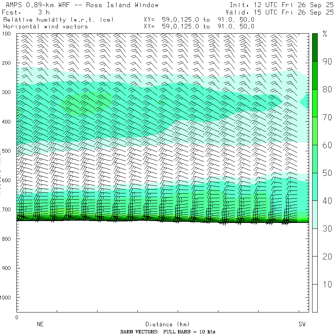Click the 100 pressure axis label
Image resolution: width=336 pixels, height=336 pixels.
6,34
